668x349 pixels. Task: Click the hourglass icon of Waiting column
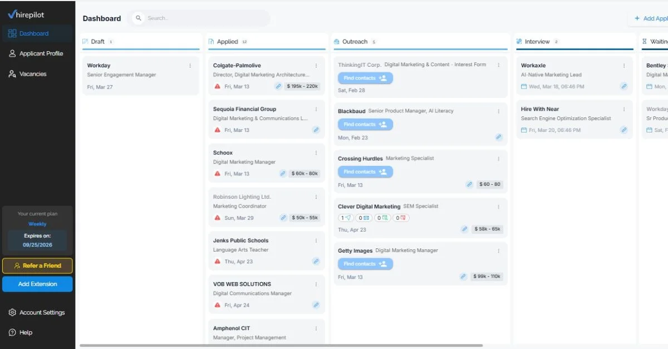pyautogui.click(x=645, y=42)
